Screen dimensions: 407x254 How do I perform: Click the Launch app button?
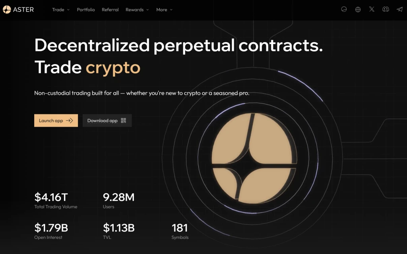click(x=56, y=120)
